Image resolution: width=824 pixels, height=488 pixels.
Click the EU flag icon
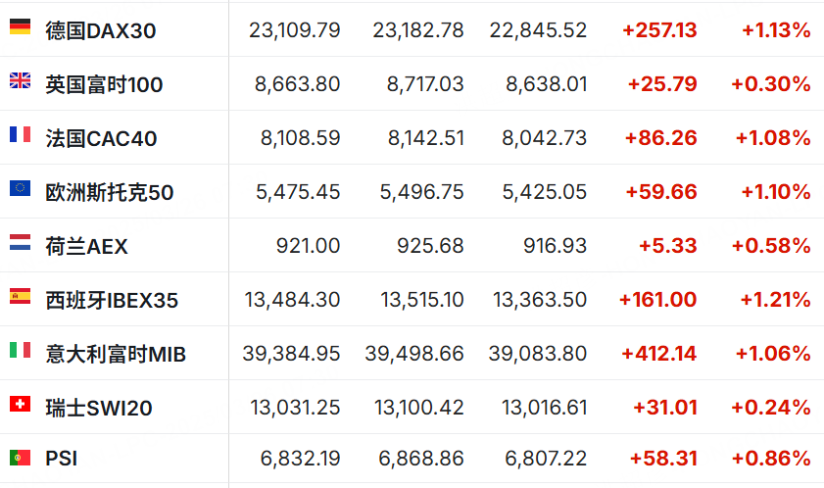pyautogui.click(x=20, y=188)
